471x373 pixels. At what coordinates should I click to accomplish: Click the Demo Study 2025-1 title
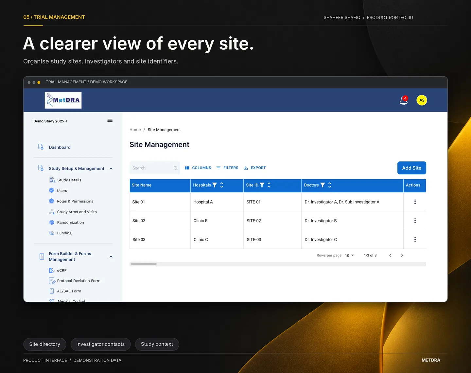tap(50, 121)
